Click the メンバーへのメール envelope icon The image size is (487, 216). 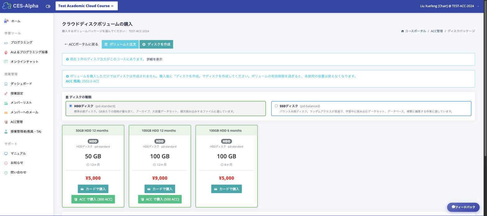click(6, 112)
